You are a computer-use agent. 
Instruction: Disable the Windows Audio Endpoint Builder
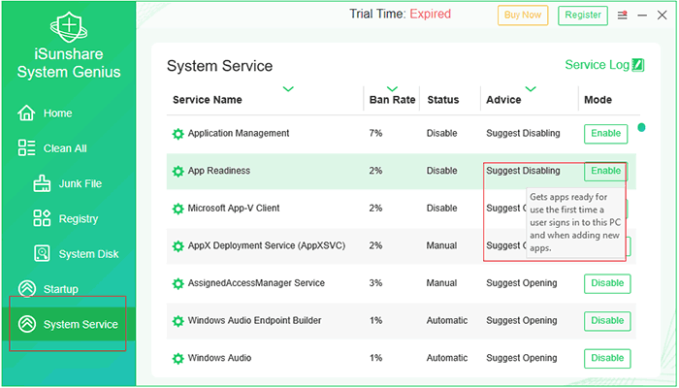point(607,321)
